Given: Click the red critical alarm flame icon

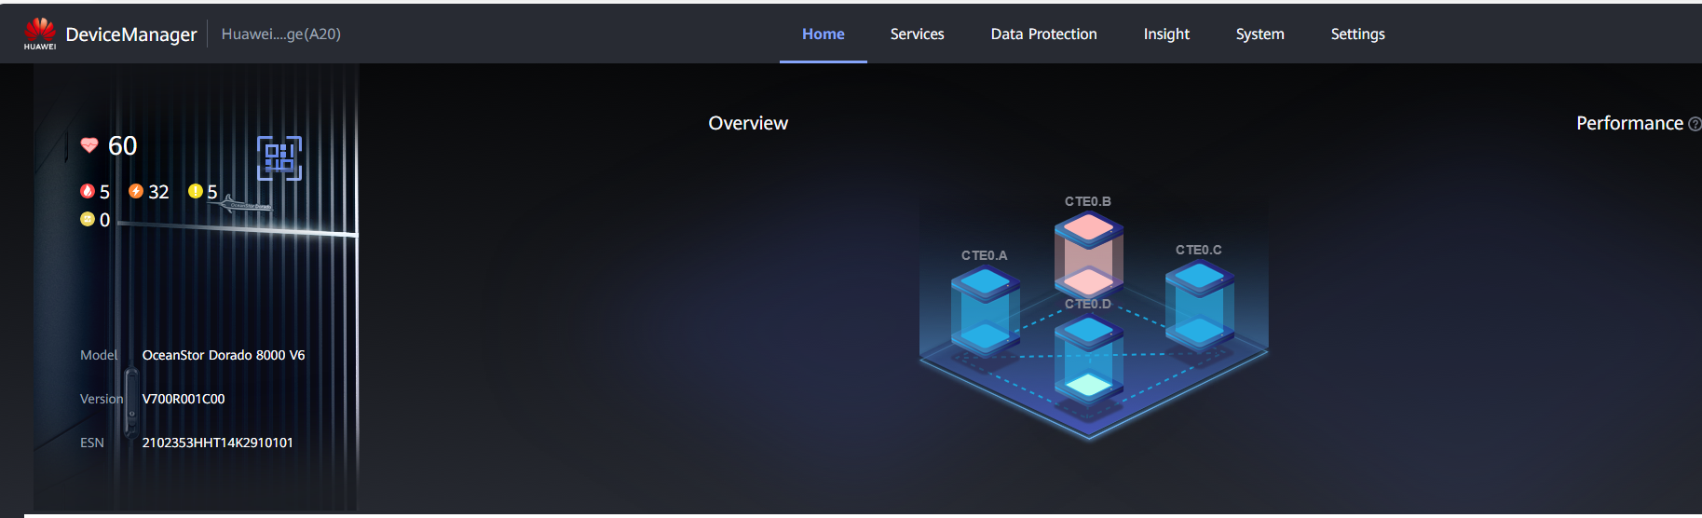Looking at the screenshot, I should click(x=88, y=191).
